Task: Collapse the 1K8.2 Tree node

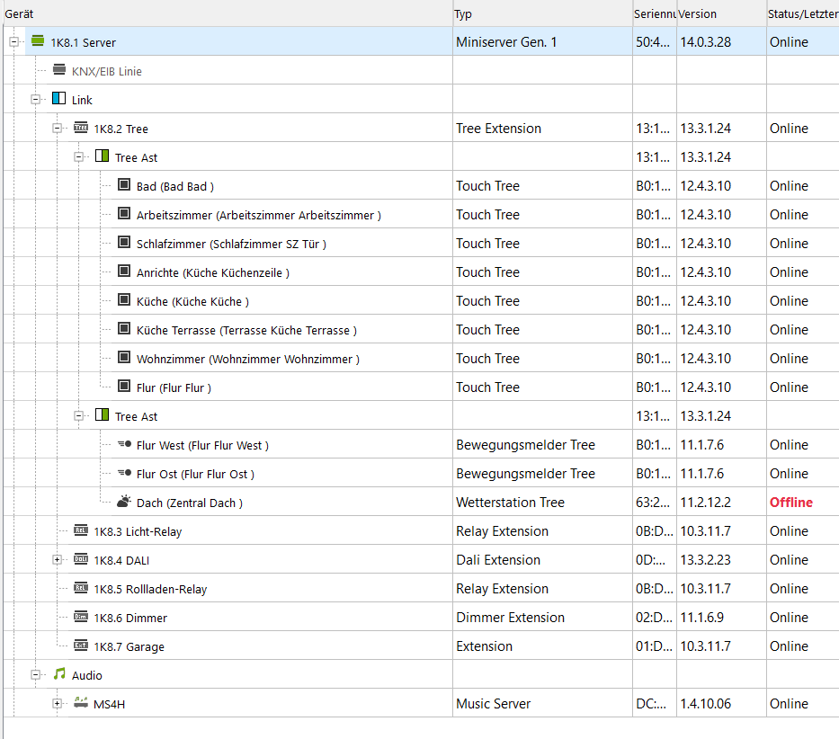Action: (x=57, y=129)
